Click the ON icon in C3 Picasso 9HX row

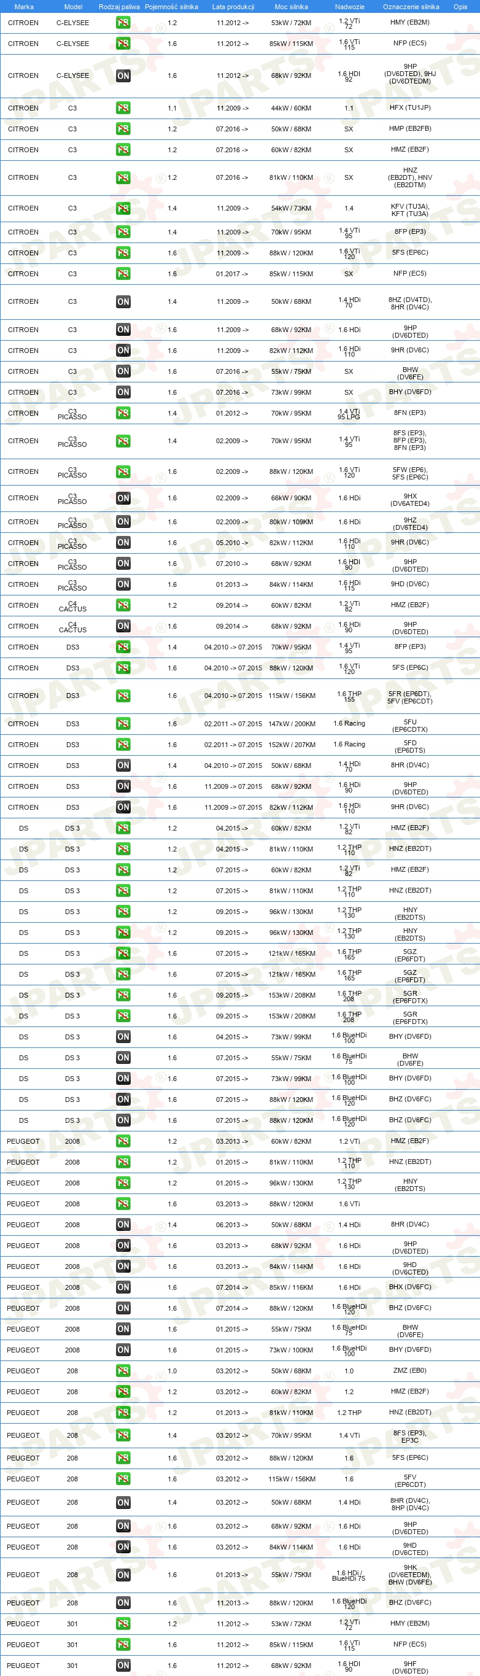[x=123, y=499]
